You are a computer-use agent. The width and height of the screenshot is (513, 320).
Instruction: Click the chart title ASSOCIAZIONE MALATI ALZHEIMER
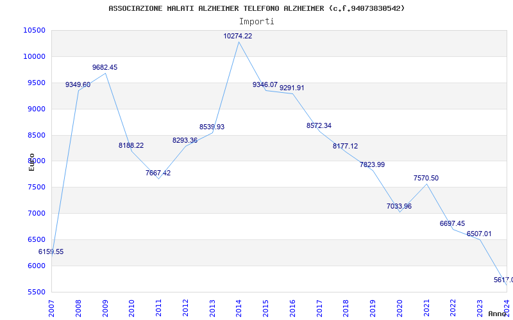256,8
